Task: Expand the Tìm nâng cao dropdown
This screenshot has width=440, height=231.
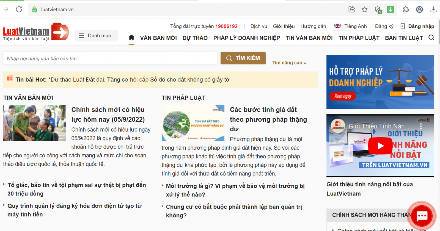Action: click(x=289, y=63)
